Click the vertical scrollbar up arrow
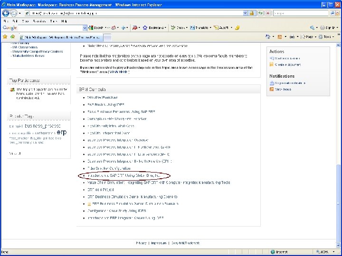Viewport: 342px width, 256px height. 338,45
